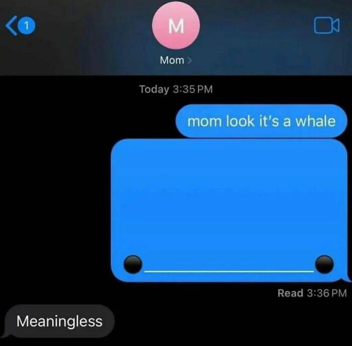Tap the word 'Read' in the receipt
Screen dimensions: 352x346
290,293
